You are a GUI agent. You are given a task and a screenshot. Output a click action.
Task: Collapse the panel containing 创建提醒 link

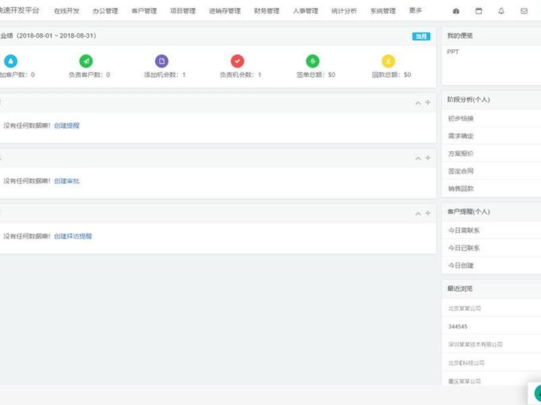point(418,103)
